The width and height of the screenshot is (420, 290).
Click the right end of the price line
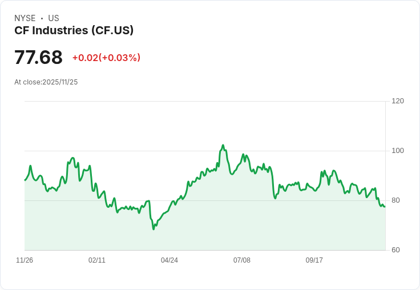(x=385, y=206)
